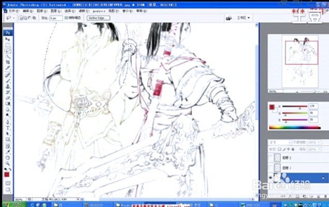Toggle Quick Mask mode in toolbox

click(x=8, y=183)
